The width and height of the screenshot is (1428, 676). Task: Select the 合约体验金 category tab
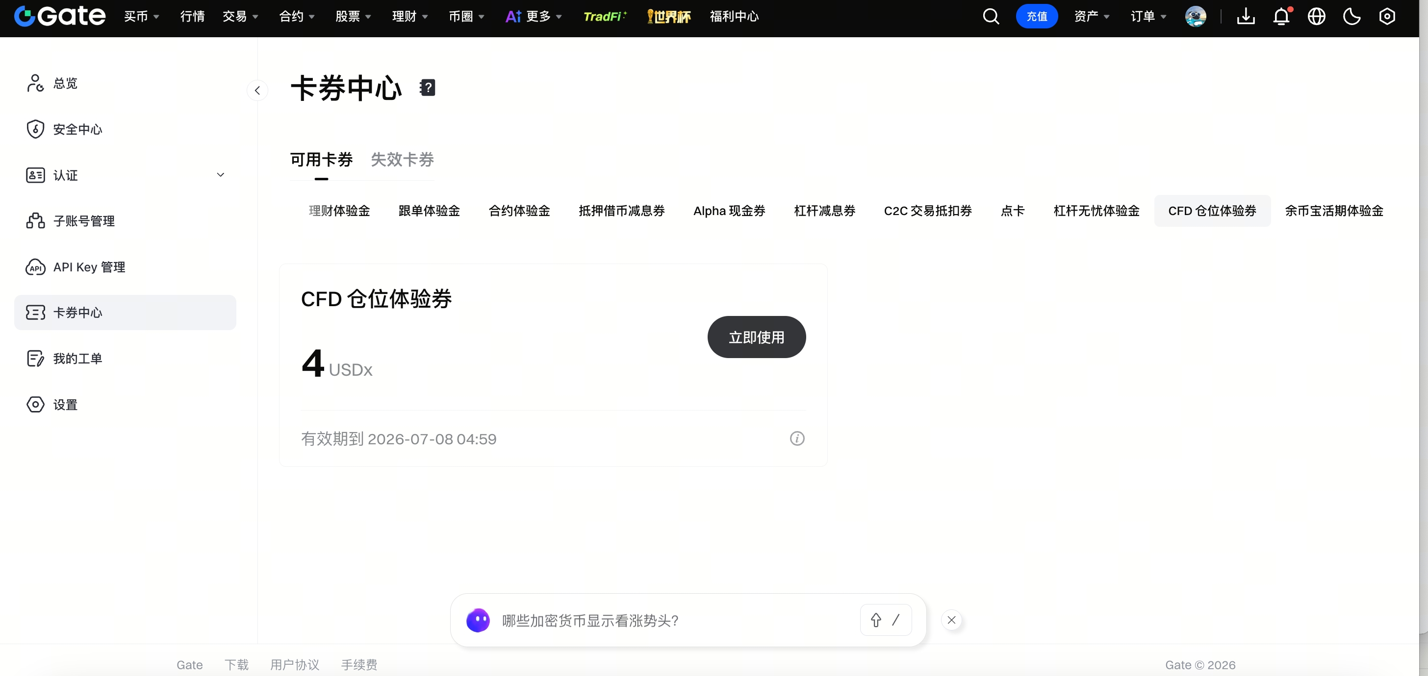tap(519, 211)
